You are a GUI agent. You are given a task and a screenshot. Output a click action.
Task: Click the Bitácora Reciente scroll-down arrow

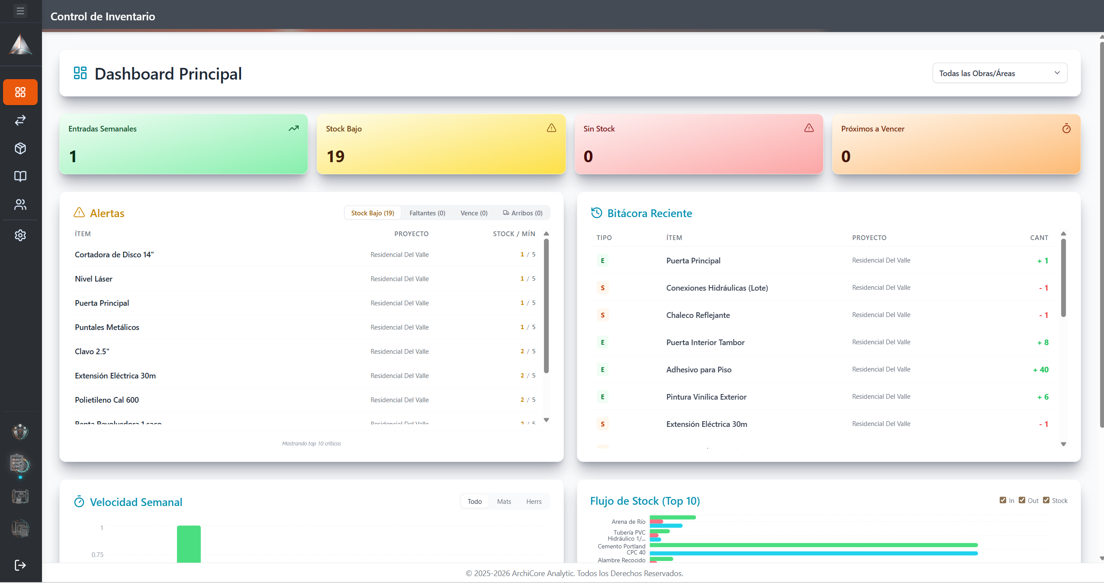1063,444
